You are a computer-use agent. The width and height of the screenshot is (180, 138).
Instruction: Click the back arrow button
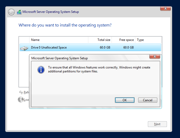[11, 12]
